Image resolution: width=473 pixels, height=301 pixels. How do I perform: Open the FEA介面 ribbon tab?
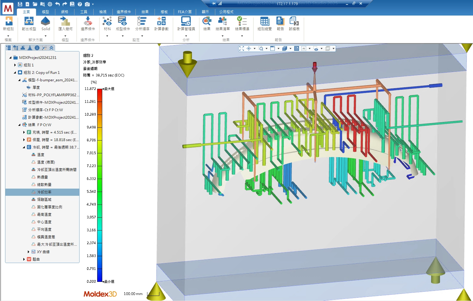tap(184, 12)
